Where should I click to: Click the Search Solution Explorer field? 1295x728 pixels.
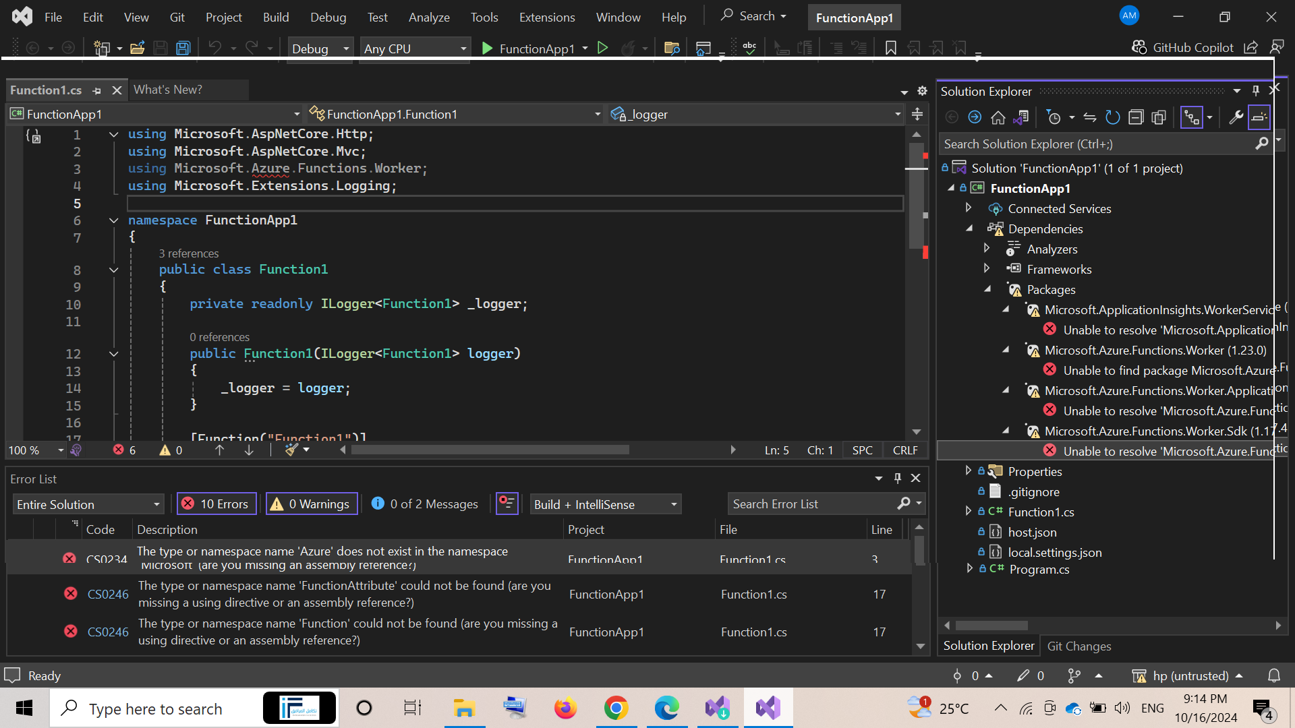(x=1097, y=144)
